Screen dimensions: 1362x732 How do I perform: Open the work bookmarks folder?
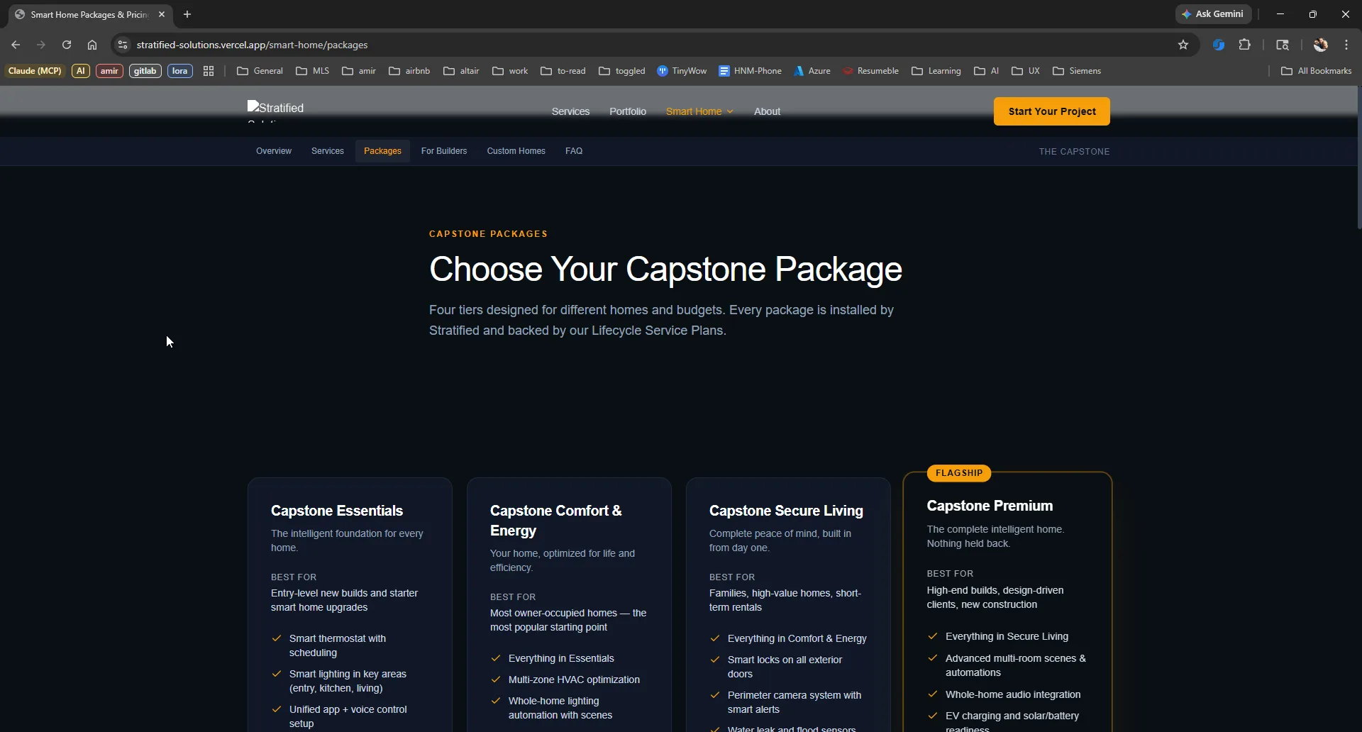[x=510, y=71]
